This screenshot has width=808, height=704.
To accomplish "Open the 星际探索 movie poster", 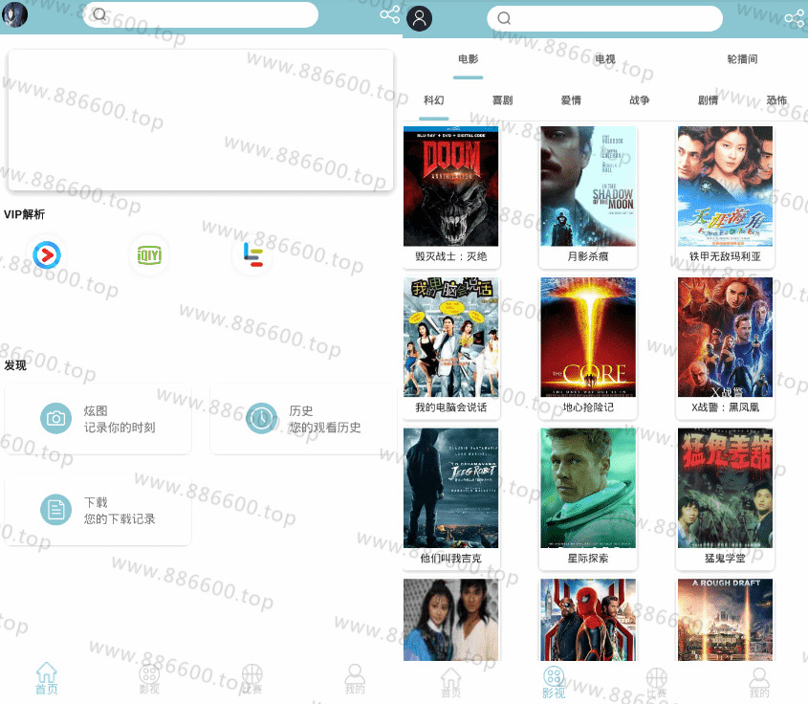I will tap(588, 488).
